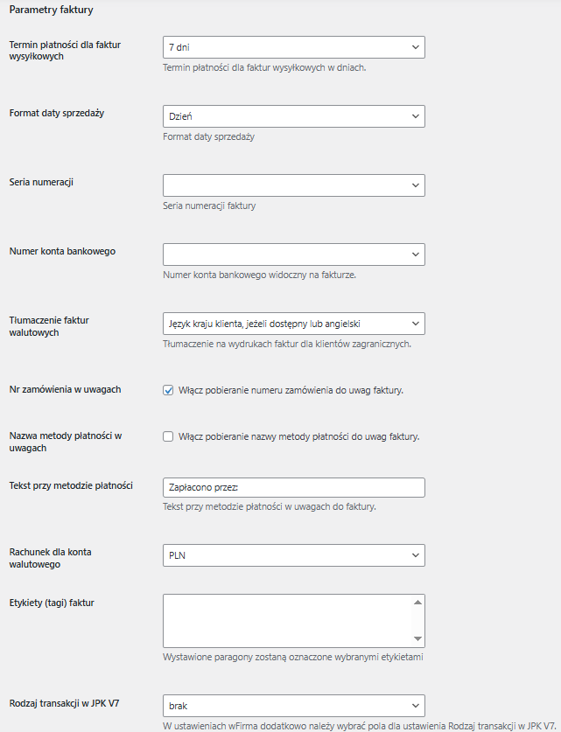Click the 'Parametry faktury' section heading
The height and width of the screenshot is (732, 561).
pos(51,10)
